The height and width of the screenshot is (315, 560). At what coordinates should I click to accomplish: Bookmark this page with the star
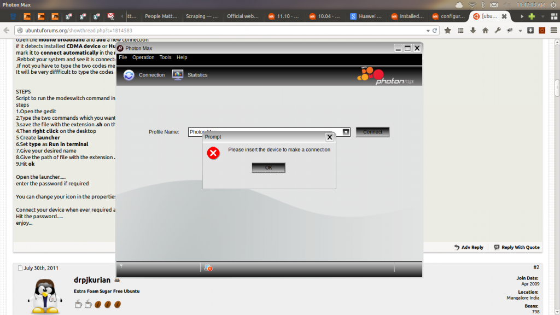click(x=447, y=31)
